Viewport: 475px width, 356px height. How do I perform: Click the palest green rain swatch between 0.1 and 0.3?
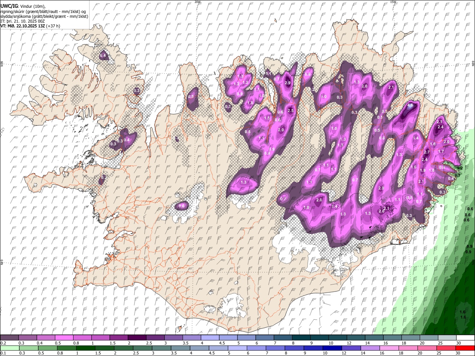tap(10, 348)
